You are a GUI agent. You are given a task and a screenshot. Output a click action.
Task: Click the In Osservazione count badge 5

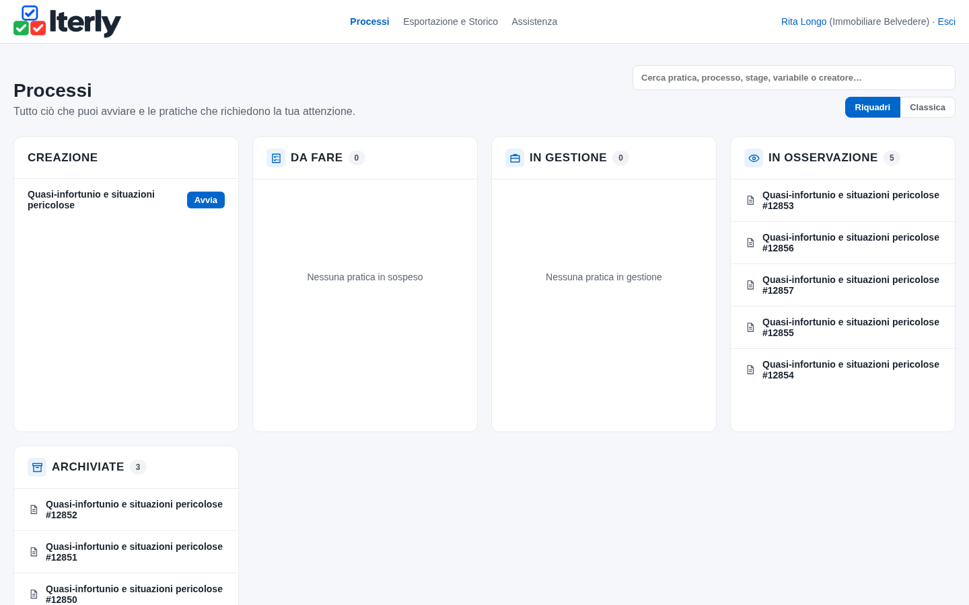(x=892, y=158)
